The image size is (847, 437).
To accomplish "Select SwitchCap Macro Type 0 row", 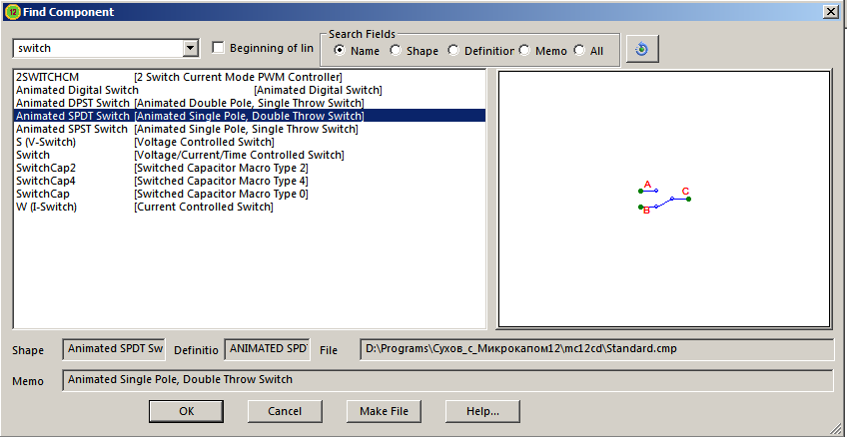I will (x=249, y=194).
